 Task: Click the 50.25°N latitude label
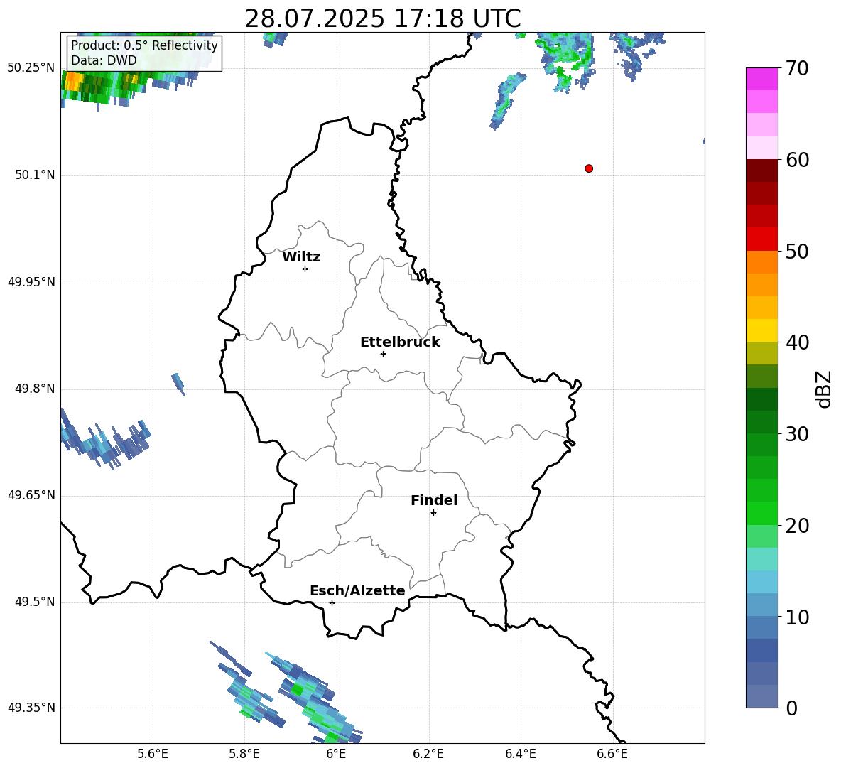pyautogui.click(x=31, y=68)
